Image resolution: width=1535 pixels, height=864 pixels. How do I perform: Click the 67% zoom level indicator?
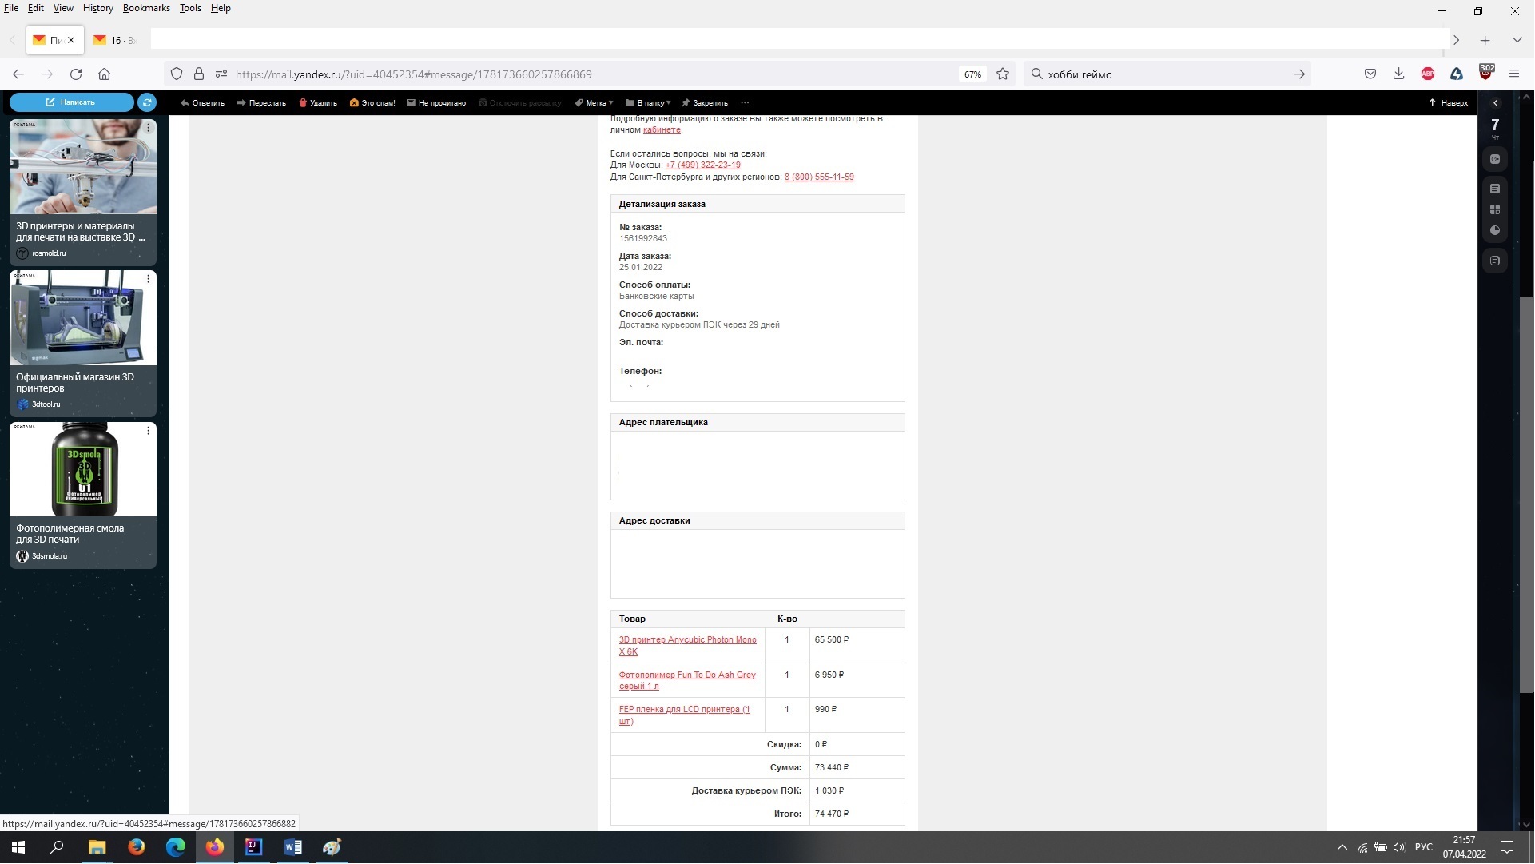[x=972, y=74]
